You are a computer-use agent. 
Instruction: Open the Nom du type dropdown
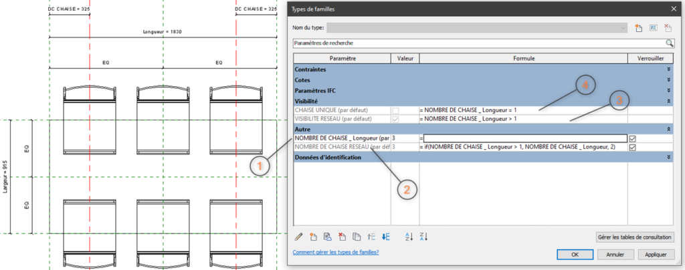623,27
